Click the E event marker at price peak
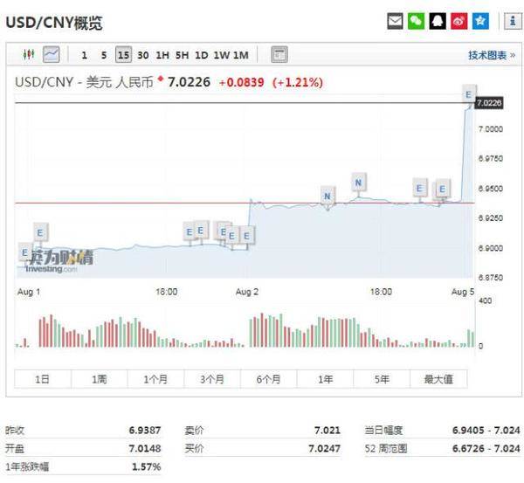Image resolution: width=524 pixels, height=483 pixels. 469,93
